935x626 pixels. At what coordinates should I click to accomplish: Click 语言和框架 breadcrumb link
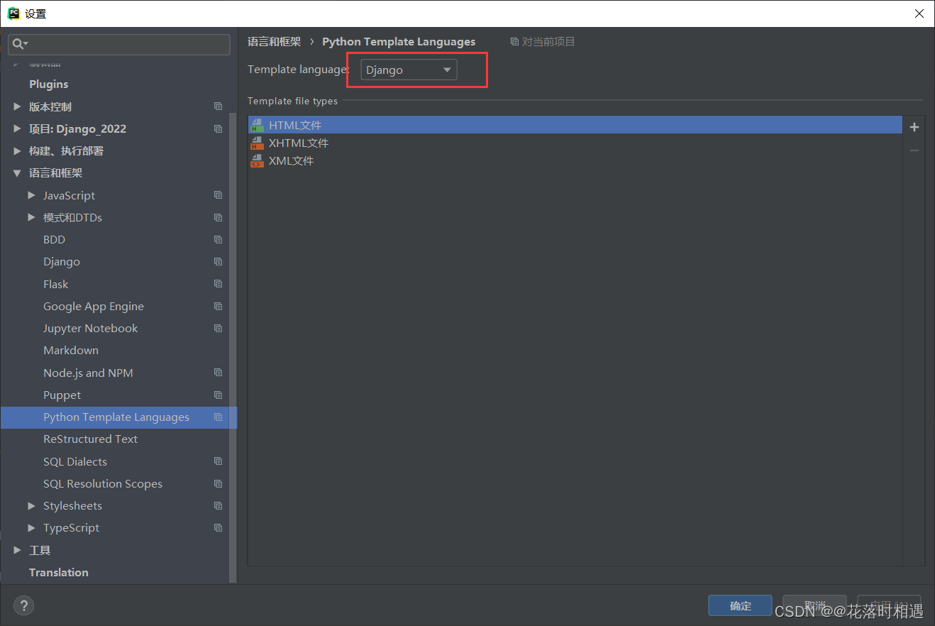pyautogui.click(x=274, y=42)
